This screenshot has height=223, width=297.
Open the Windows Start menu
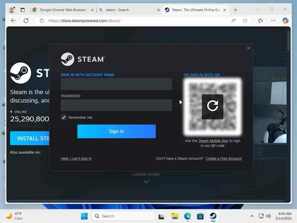(84, 216)
